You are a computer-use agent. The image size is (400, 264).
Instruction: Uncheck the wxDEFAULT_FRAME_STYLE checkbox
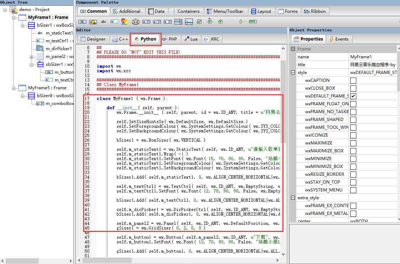[x=353, y=96]
